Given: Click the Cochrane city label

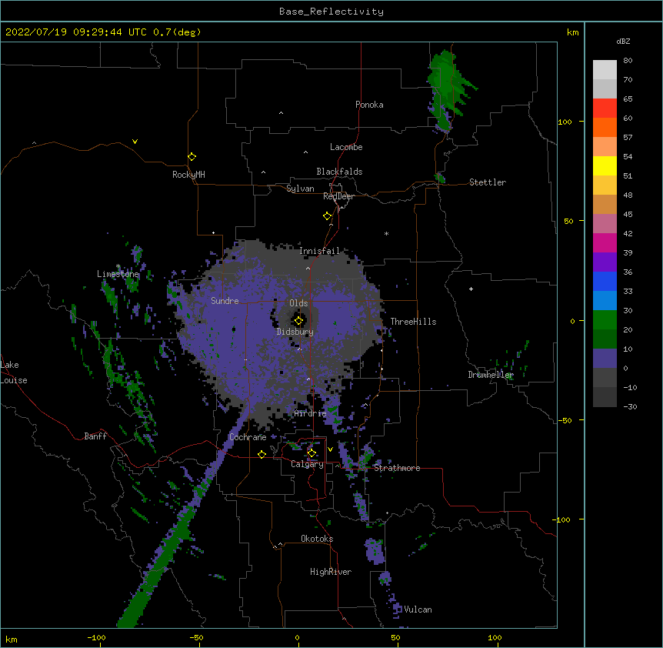Looking at the screenshot, I should pos(248,437).
